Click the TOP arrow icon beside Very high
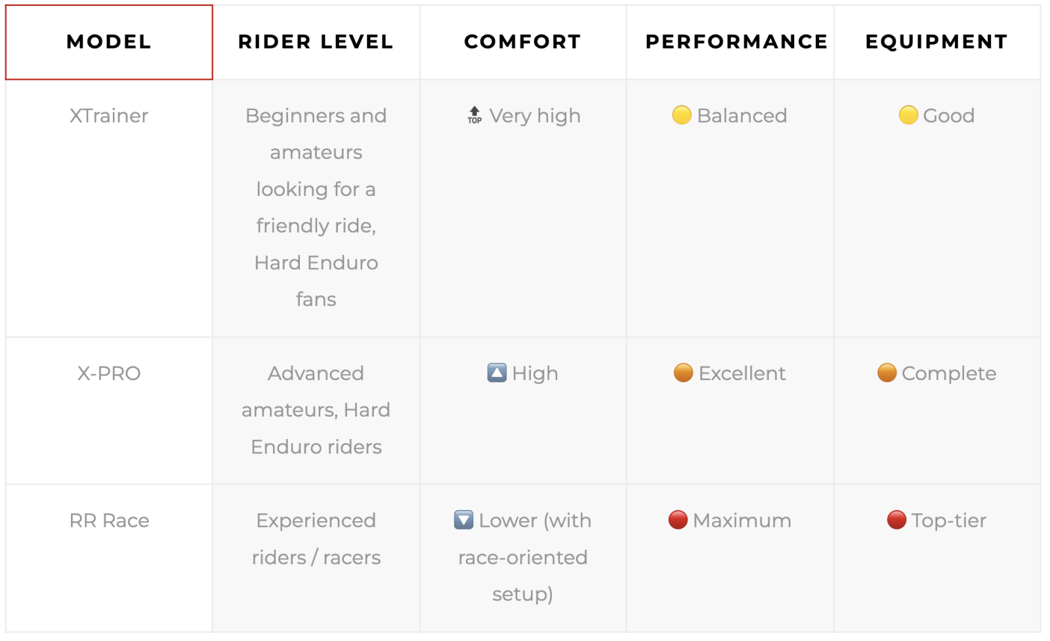 coord(474,115)
